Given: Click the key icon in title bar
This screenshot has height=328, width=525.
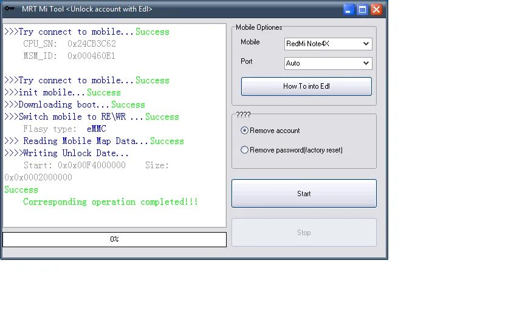Looking at the screenshot, I should tap(9, 9).
